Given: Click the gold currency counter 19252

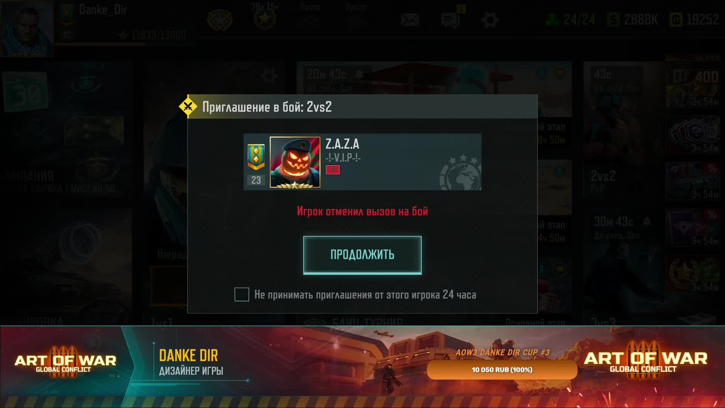Looking at the screenshot, I should click(x=694, y=20).
